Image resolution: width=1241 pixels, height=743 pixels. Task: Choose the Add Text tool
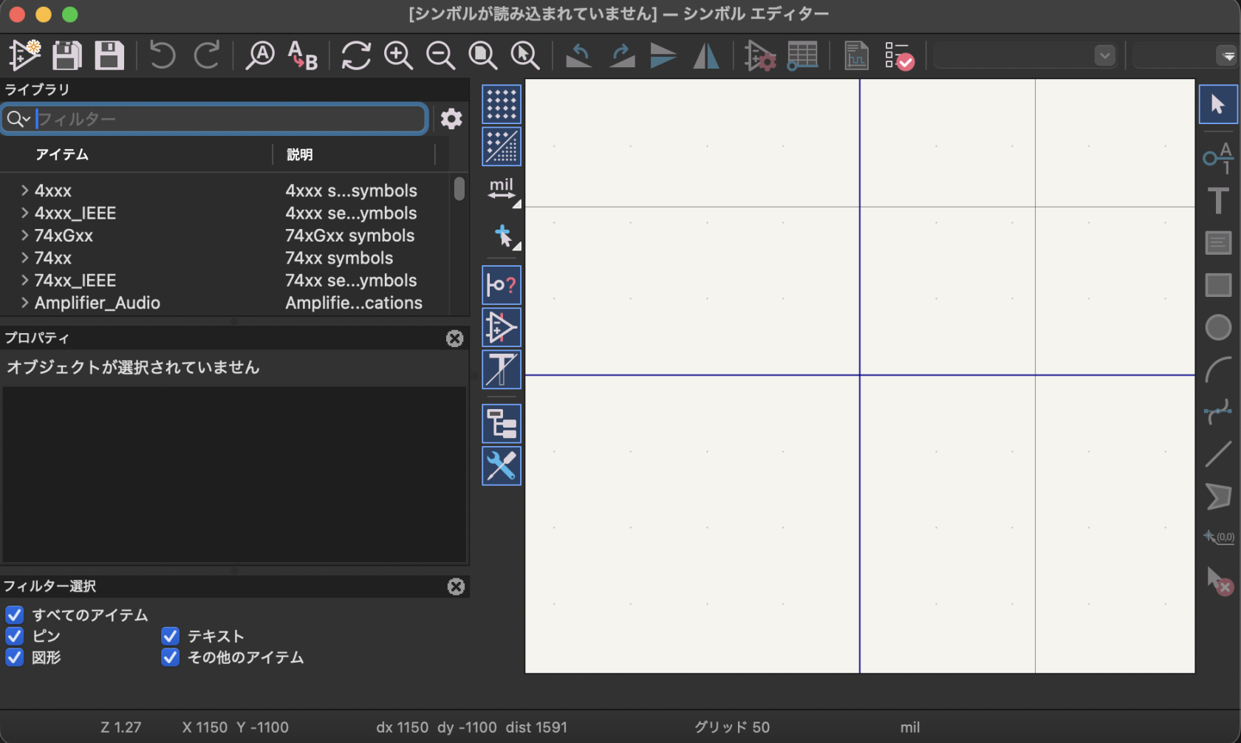(1218, 200)
